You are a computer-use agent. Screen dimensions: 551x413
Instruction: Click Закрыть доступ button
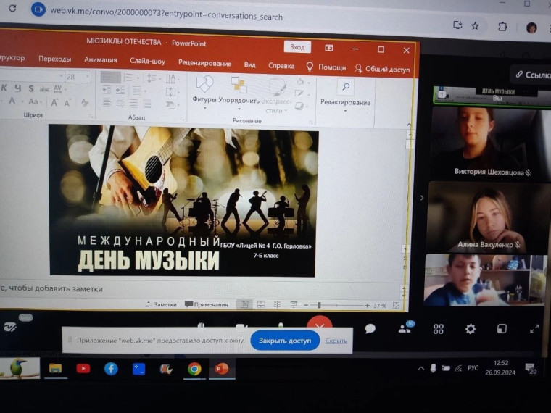click(x=285, y=341)
